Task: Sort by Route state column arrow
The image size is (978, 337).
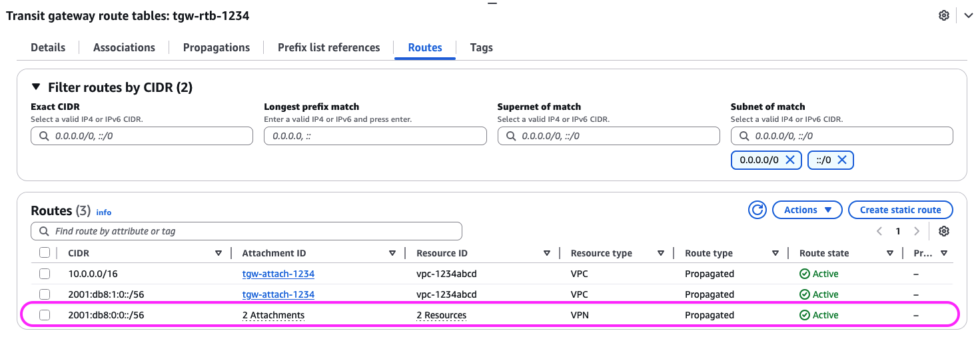Action: 890,253
